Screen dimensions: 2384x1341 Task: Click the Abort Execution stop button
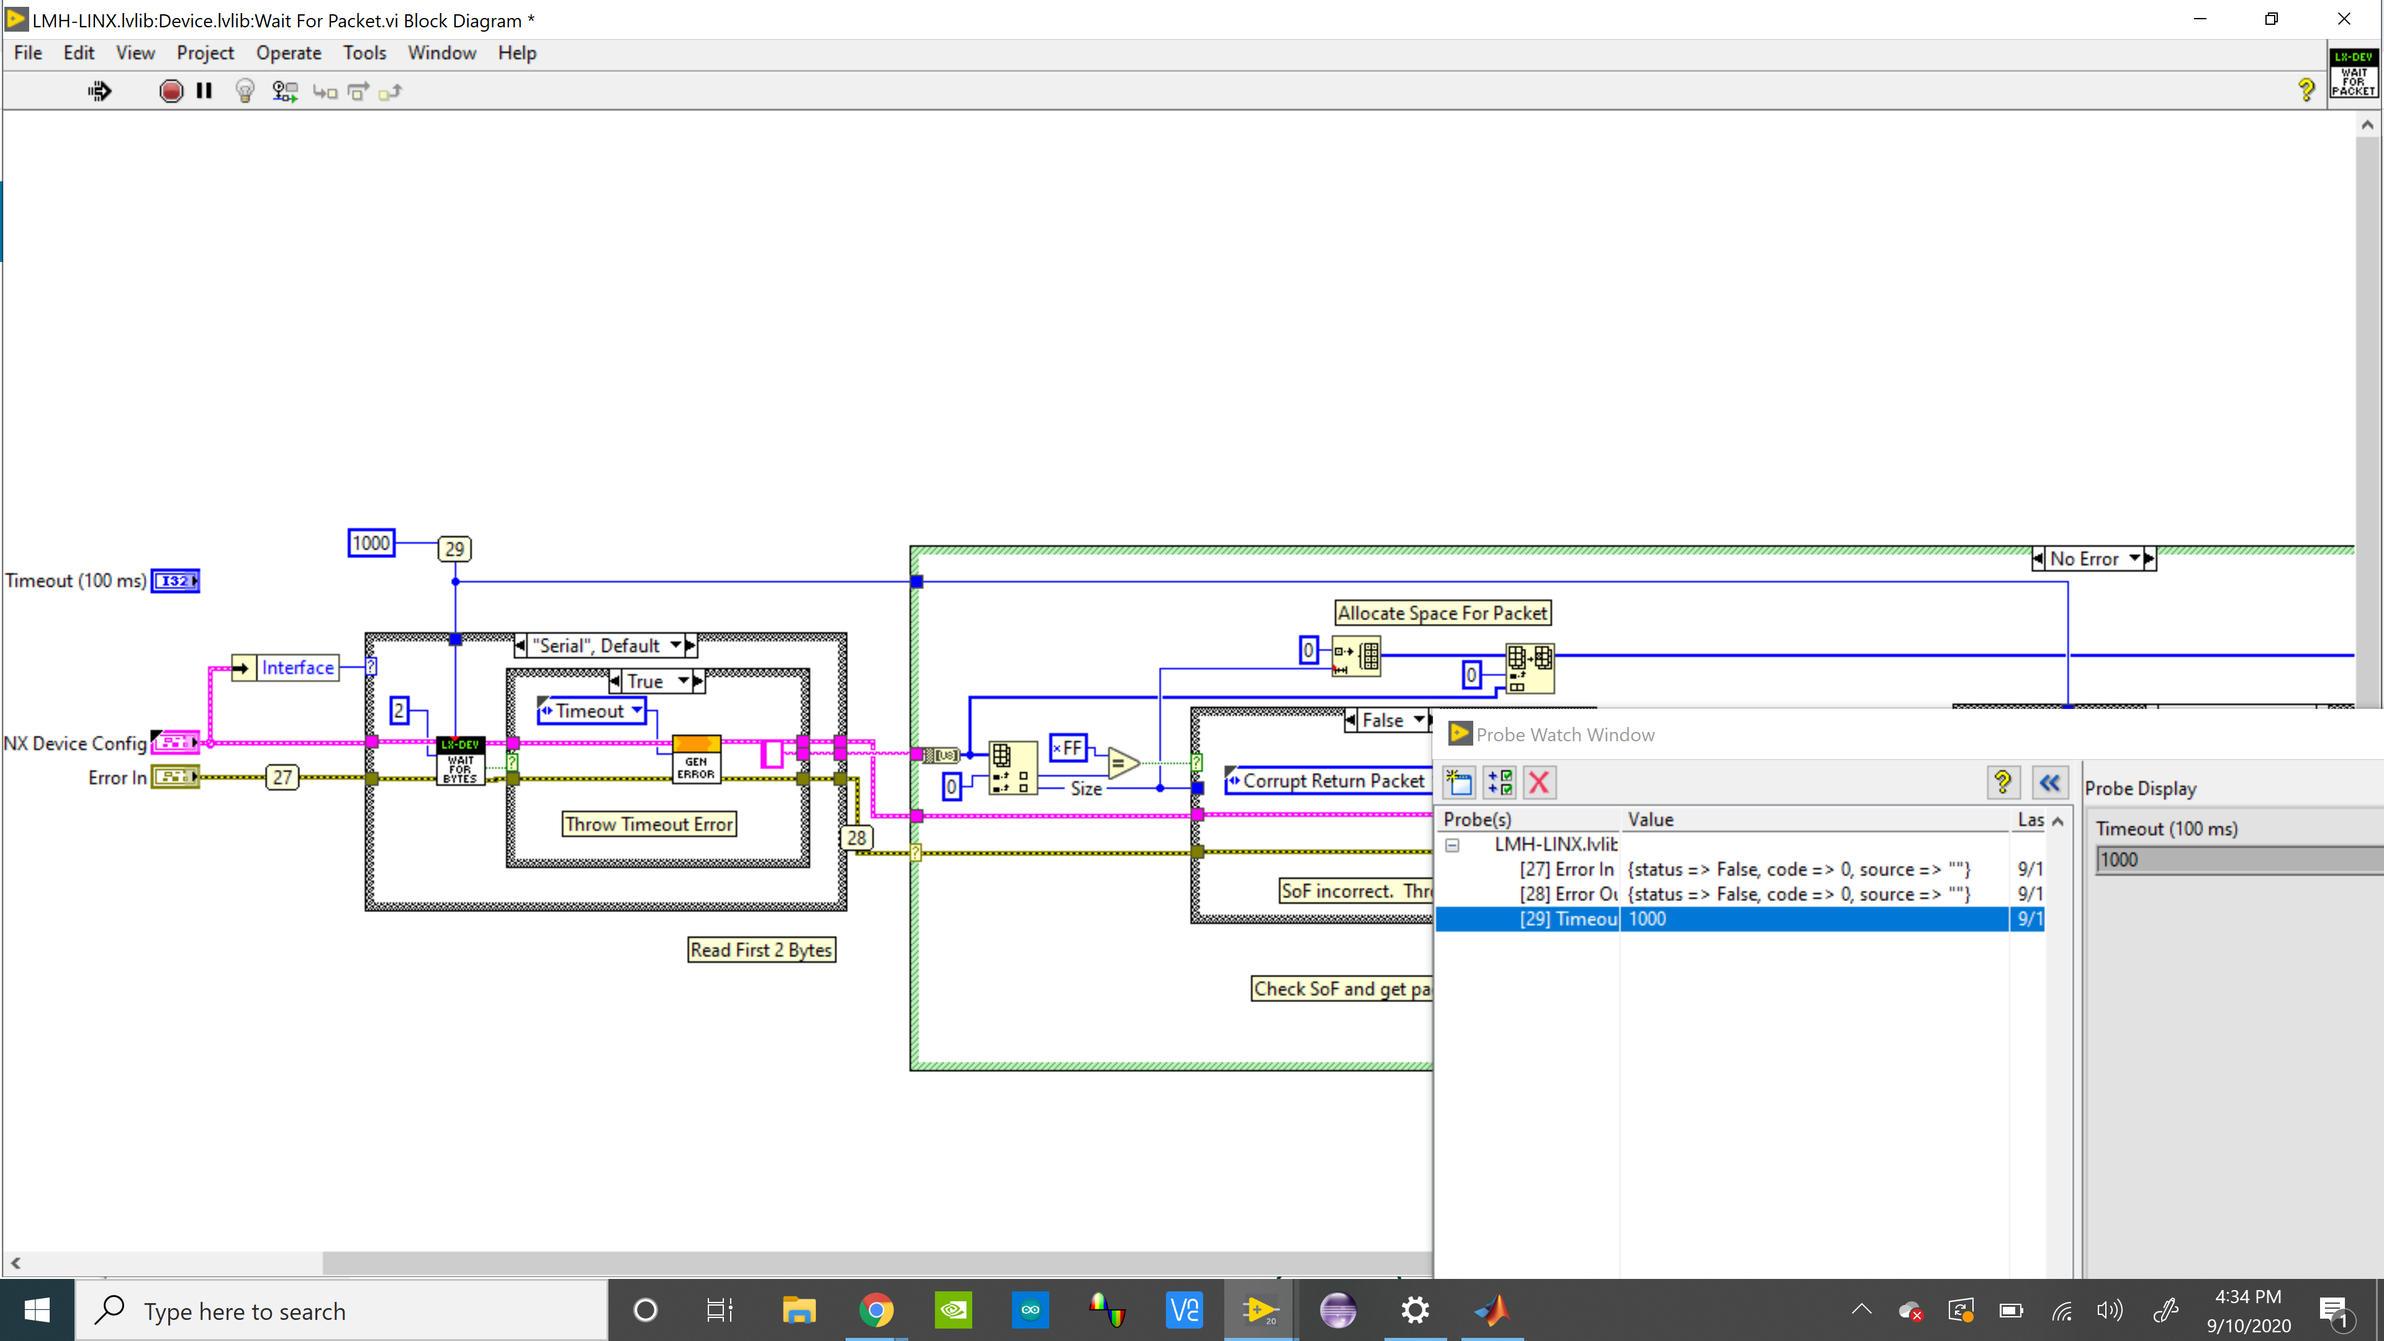170,91
